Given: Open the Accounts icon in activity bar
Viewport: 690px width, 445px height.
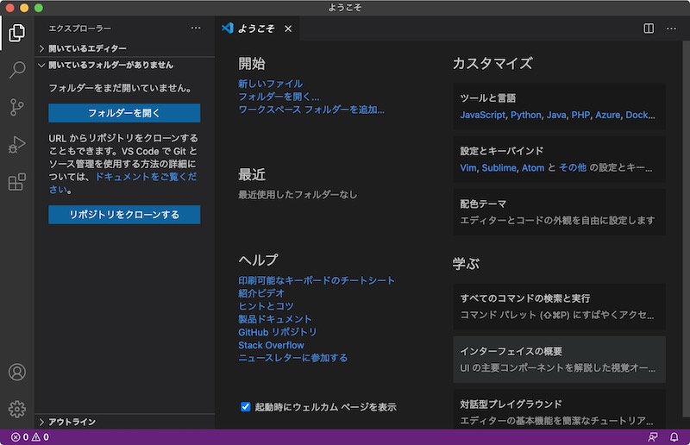Looking at the screenshot, I should (x=16, y=373).
